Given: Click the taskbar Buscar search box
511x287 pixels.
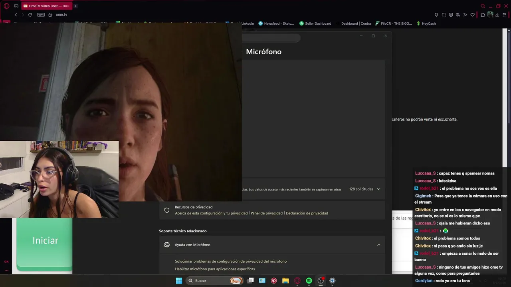Looking at the screenshot, I should pyautogui.click(x=215, y=281).
